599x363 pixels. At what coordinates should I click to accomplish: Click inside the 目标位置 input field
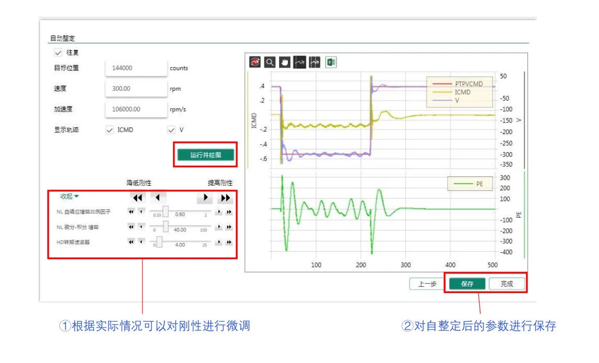136,68
